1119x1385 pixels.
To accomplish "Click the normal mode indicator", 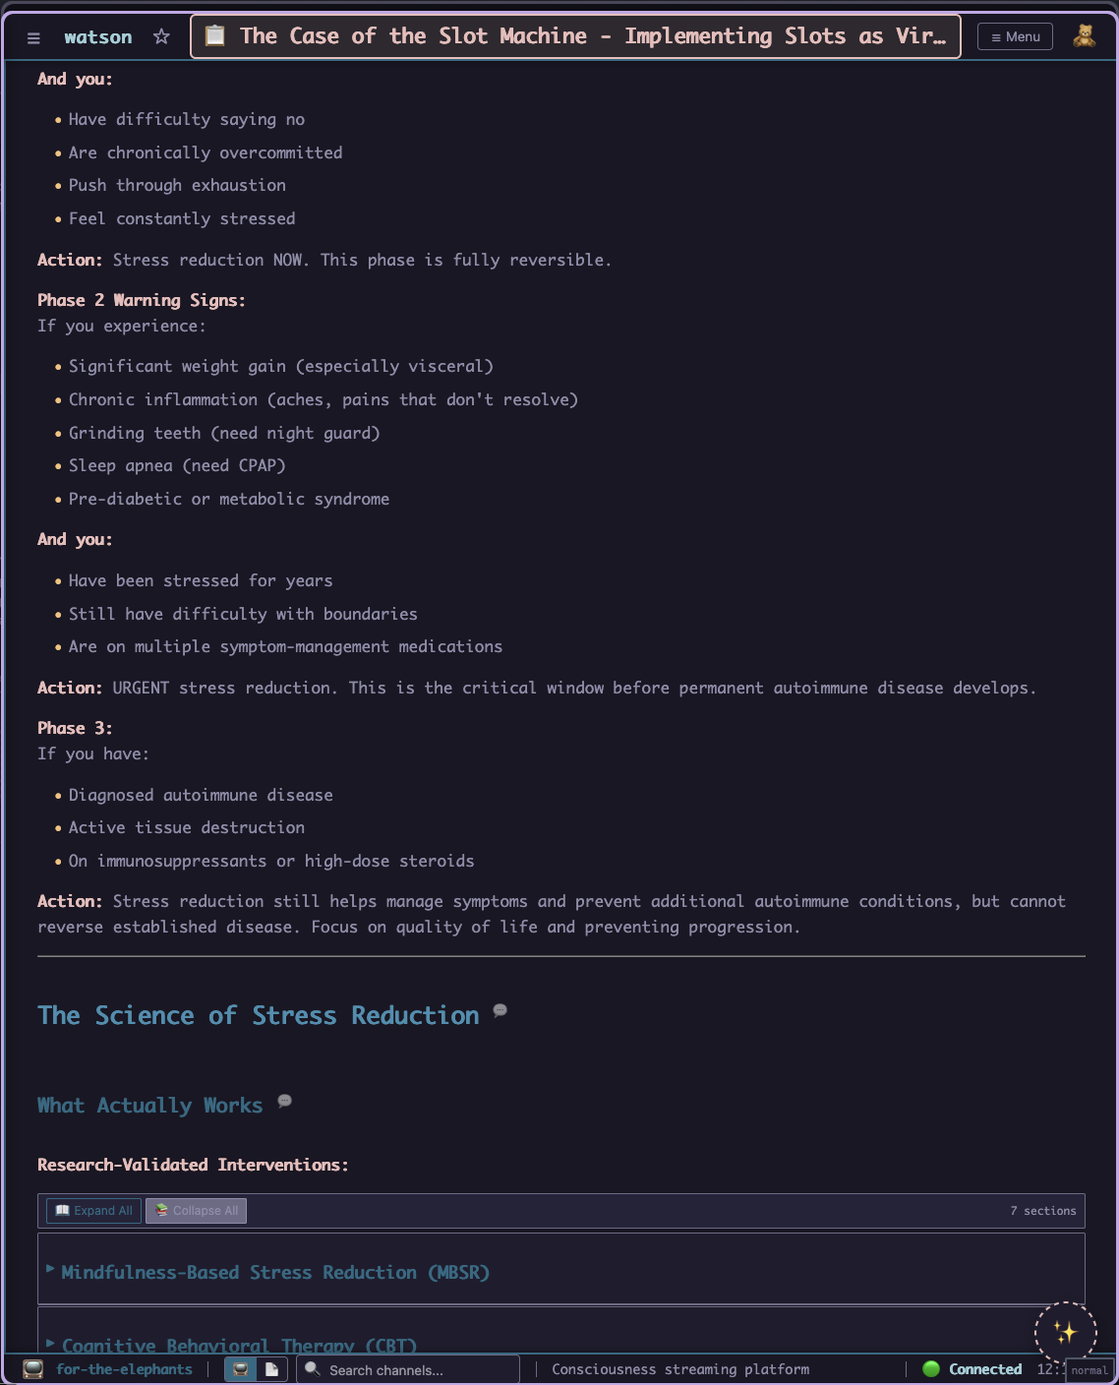I will pyautogui.click(x=1090, y=1370).
